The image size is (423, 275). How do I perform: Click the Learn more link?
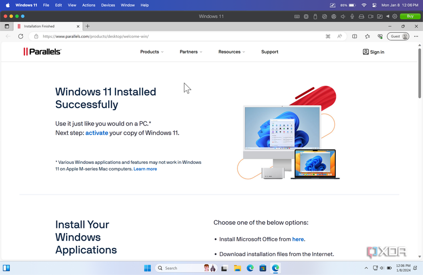(x=145, y=169)
